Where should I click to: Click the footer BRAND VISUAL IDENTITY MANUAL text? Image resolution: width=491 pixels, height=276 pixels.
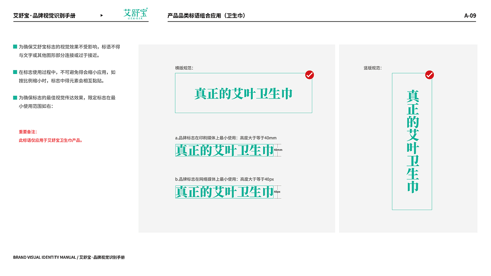click(44, 257)
